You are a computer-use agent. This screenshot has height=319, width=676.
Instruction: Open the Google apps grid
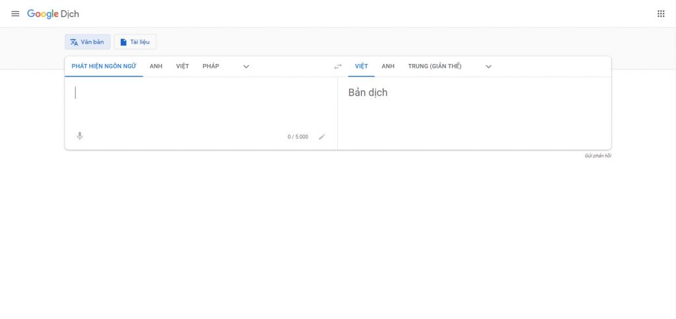tap(661, 14)
